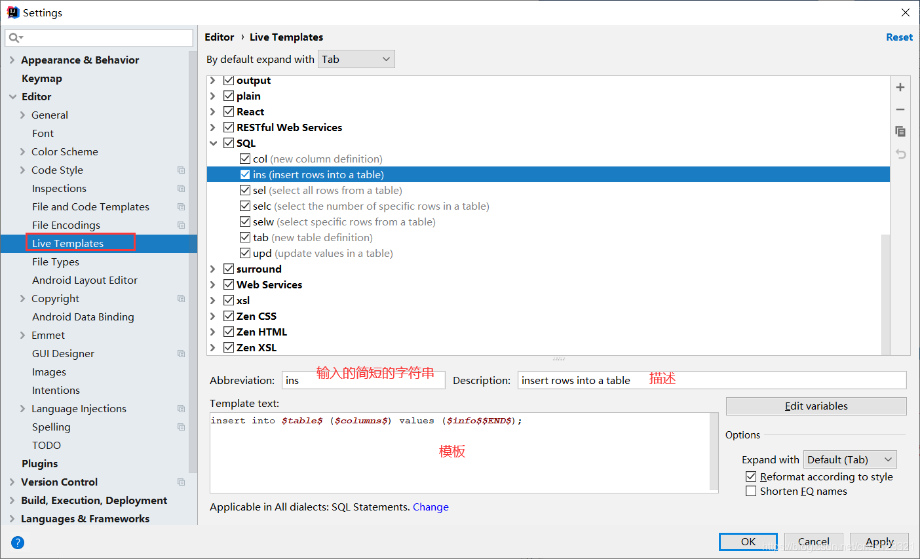The height and width of the screenshot is (559, 920).
Task: Toggle the 'ins' template checkbox
Action: (x=245, y=174)
